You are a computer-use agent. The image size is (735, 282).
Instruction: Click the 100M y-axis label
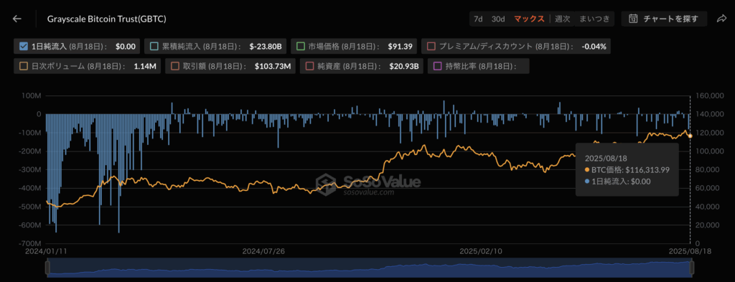click(32, 95)
